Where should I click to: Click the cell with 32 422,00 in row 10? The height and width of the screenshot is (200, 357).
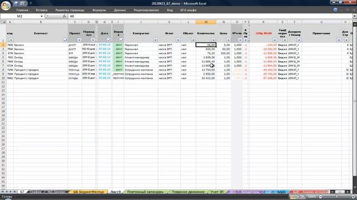(x=206, y=78)
